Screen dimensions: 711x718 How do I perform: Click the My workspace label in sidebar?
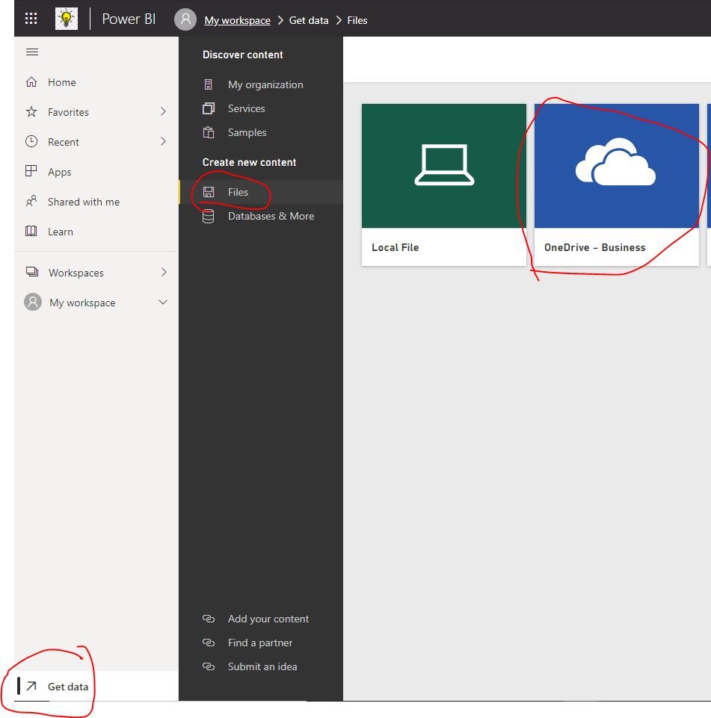(82, 303)
